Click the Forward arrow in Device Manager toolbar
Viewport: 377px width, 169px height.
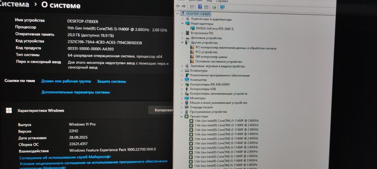[184, 6]
